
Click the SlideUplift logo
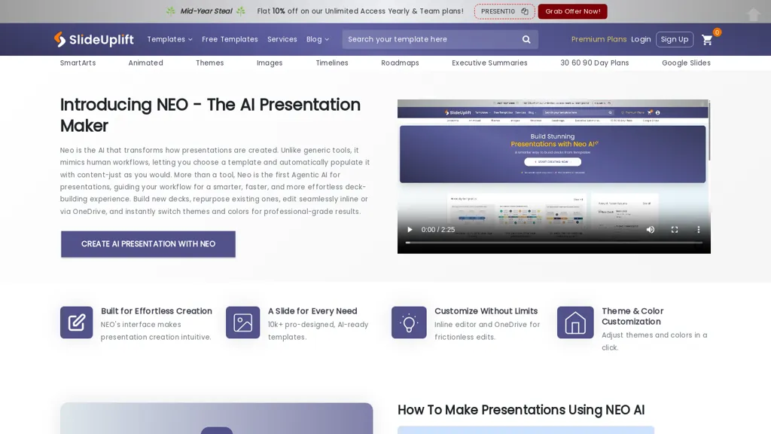(93, 39)
